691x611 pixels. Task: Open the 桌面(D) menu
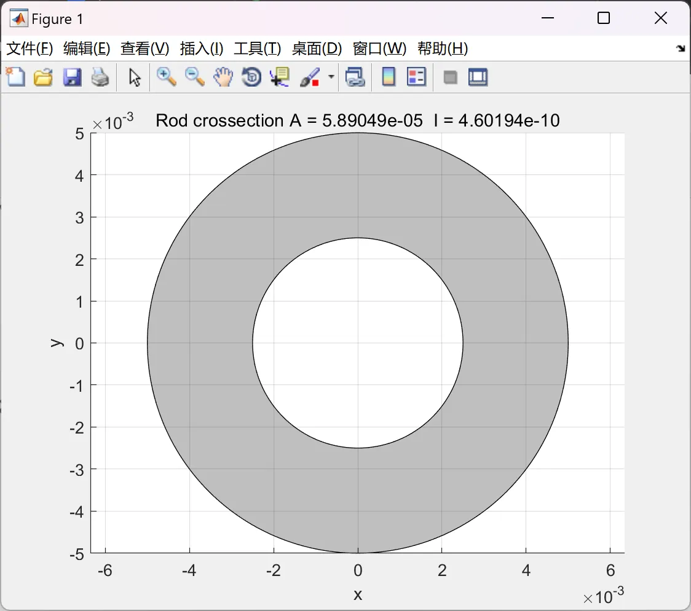pyautogui.click(x=317, y=49)
